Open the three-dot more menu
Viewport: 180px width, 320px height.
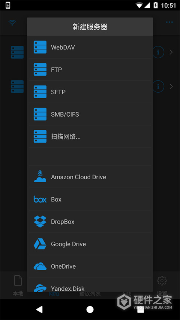click(169, 22)
